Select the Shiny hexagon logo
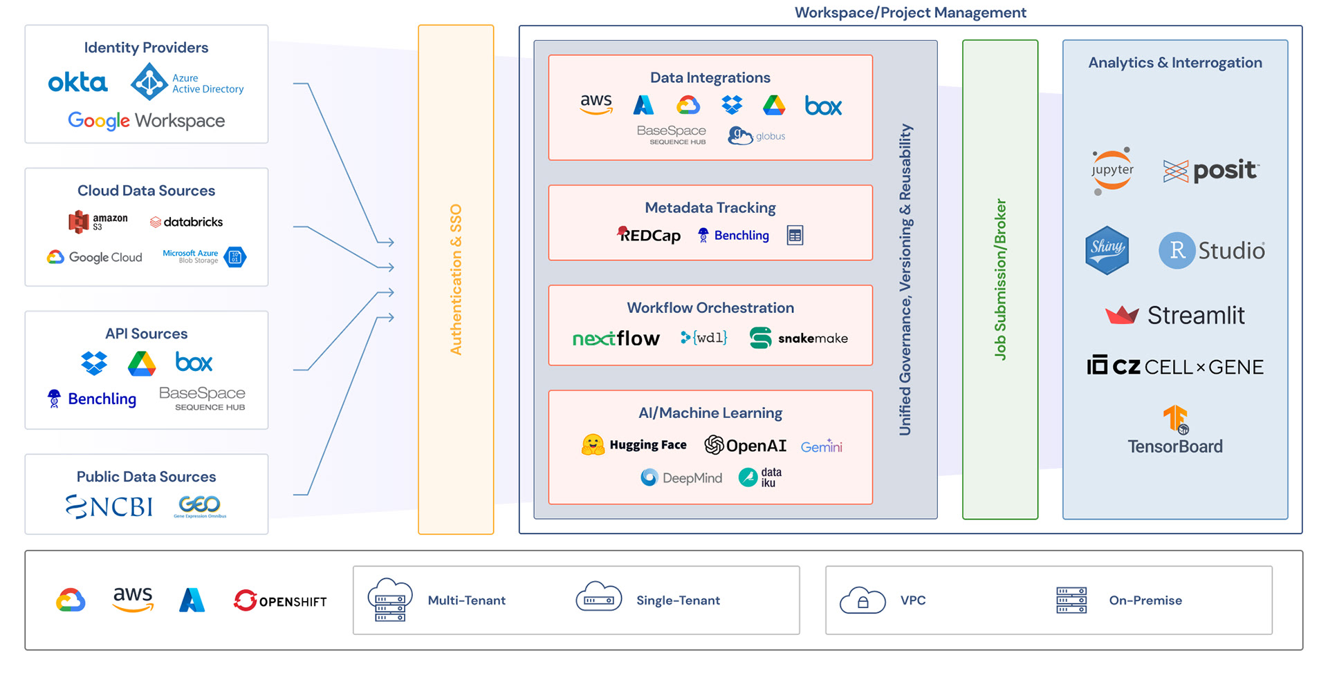Image resolution: width=1328 pixels, height=675 pixels. click(1107, 250)
